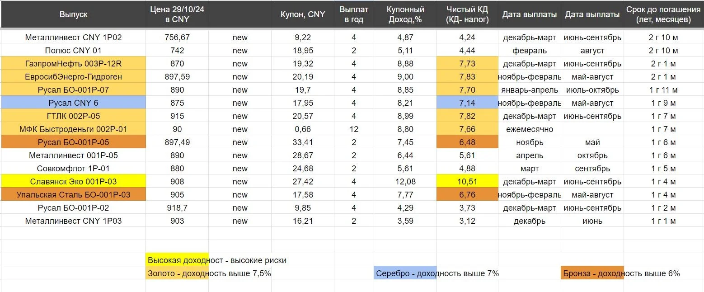704x292 pixels.
Task: Click the 'Совкомфлот 1Р-01' cell
Action: coord(73,169)
